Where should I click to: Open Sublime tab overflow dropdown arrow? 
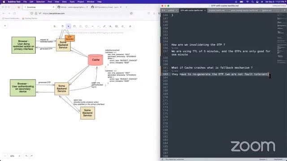(285, 10)
